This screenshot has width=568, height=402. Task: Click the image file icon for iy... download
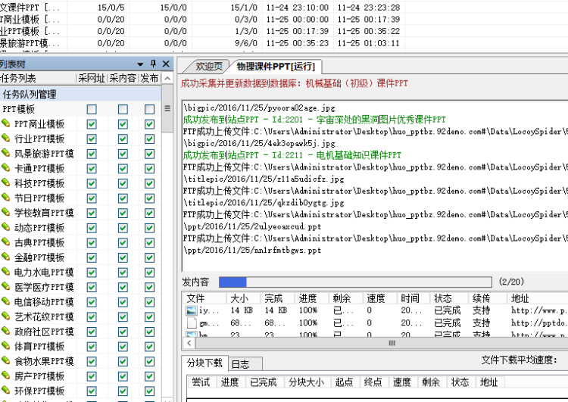(192, 310)
